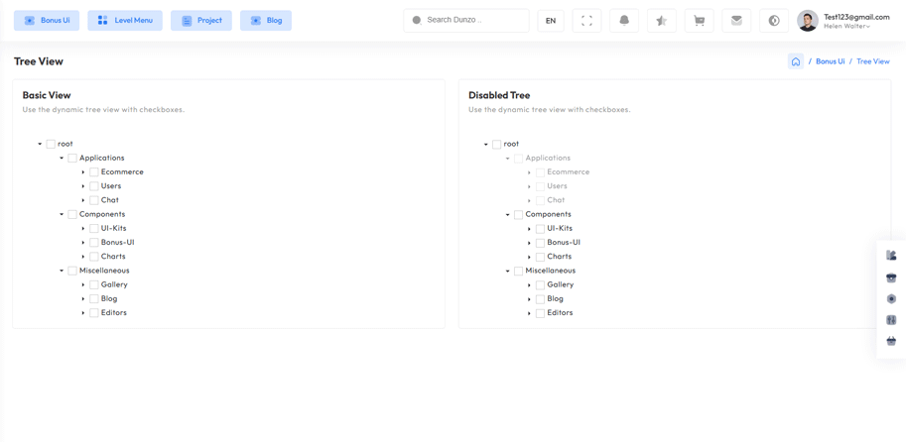Open the bookmarks star icon

tap(661, 20)
